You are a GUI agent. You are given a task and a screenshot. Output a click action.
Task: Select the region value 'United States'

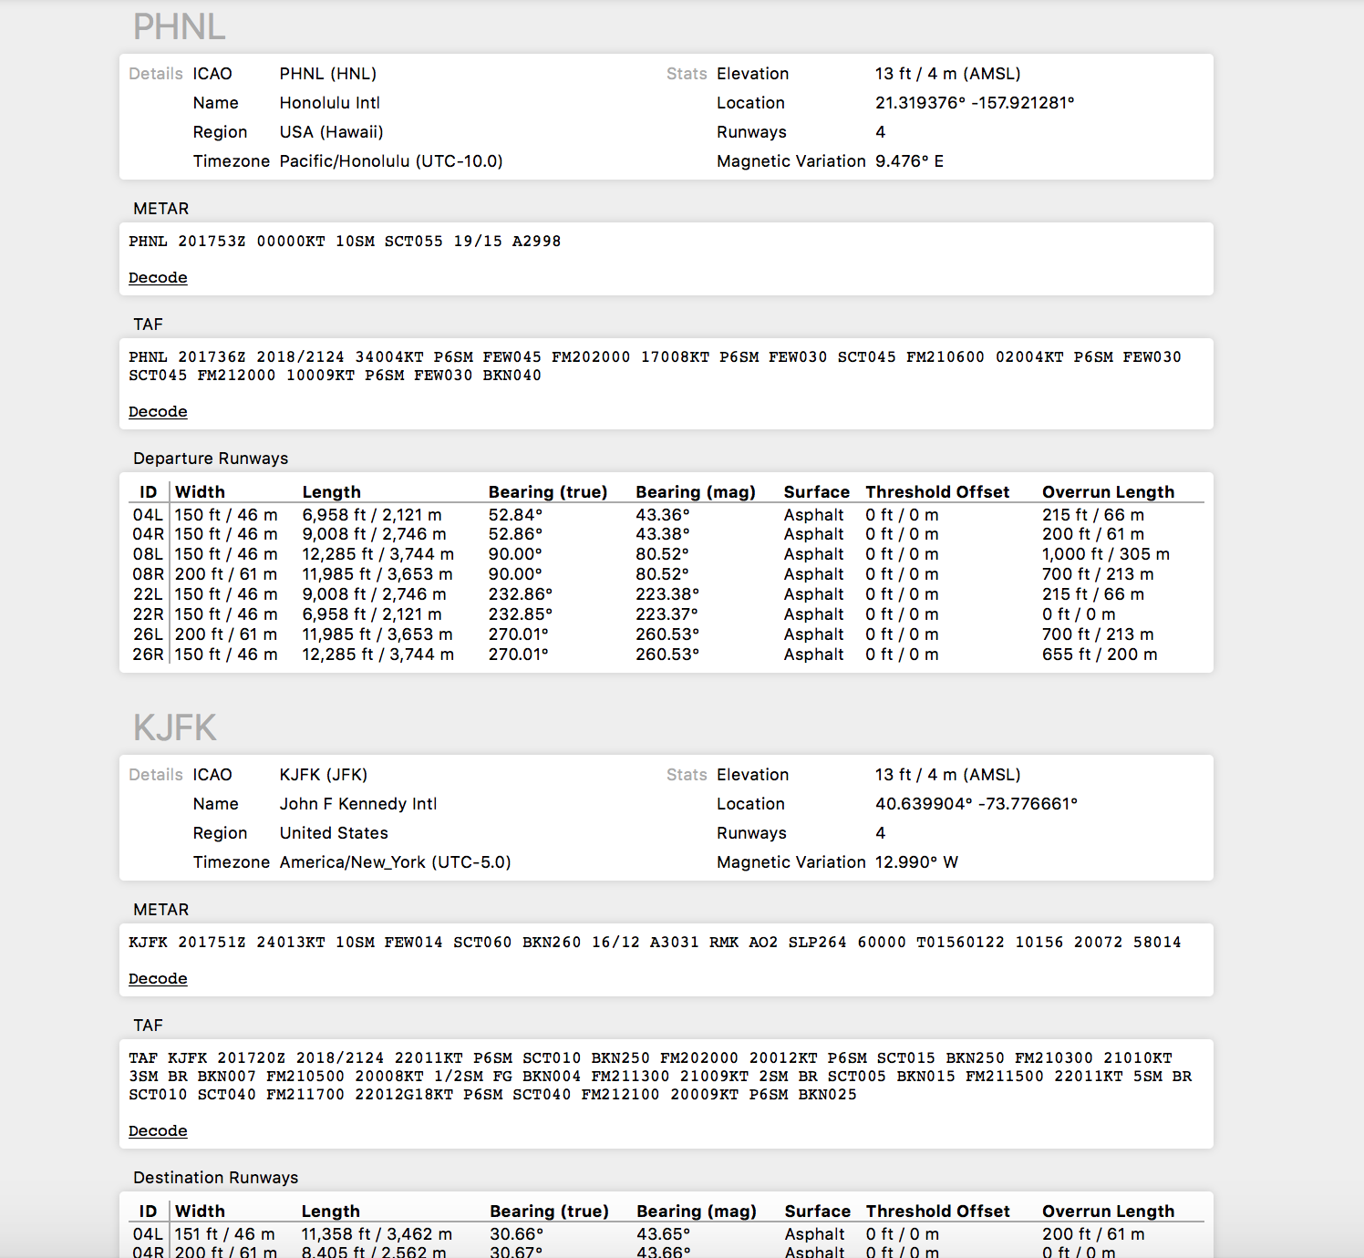coord(334,833)
